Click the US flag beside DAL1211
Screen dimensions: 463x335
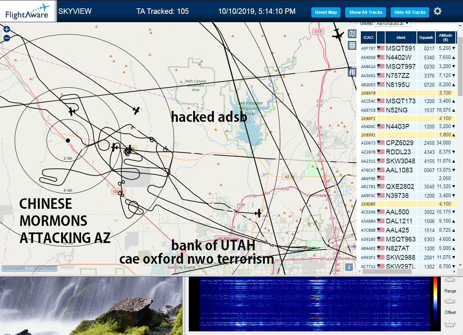tap(381, 221)
